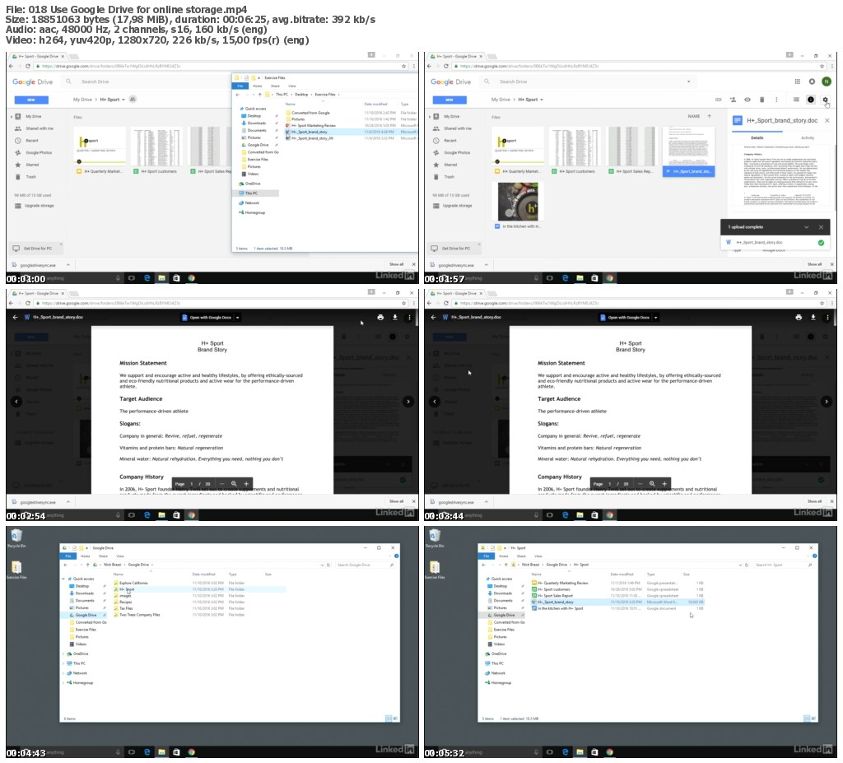In the 00:01:57 frame, collapse the upload complete chevron
The width and height of the screenshot is (843, 763).
807,227
